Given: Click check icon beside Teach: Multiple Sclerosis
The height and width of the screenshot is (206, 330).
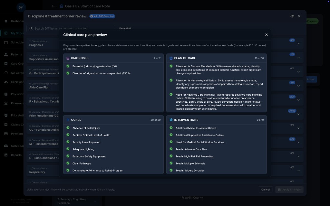Looking at the screenshot, I should 171,163.
